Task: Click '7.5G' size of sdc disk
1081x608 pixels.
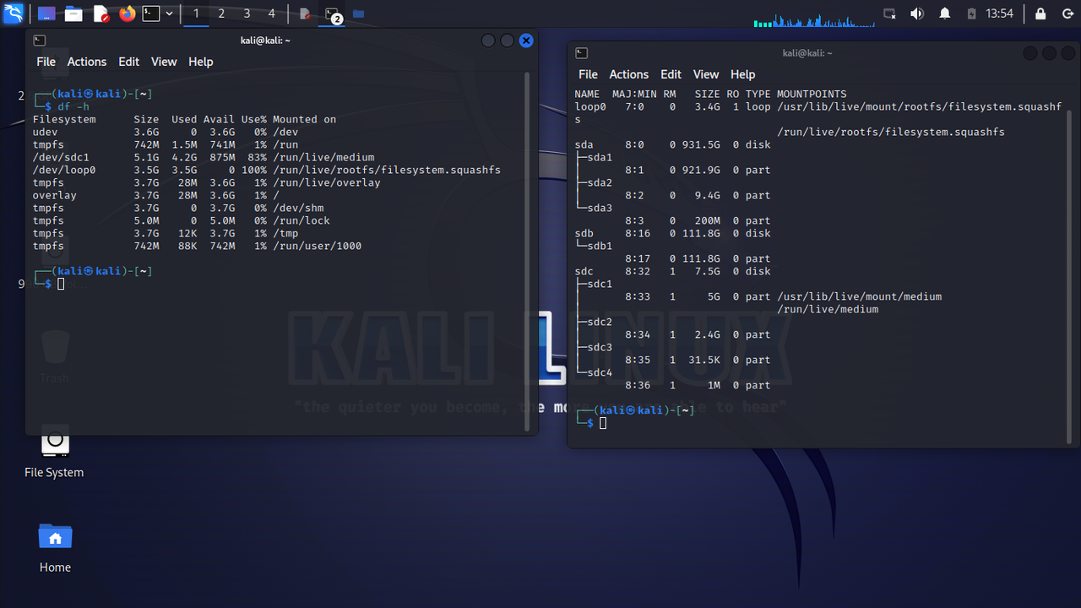Action: [708, 271]
